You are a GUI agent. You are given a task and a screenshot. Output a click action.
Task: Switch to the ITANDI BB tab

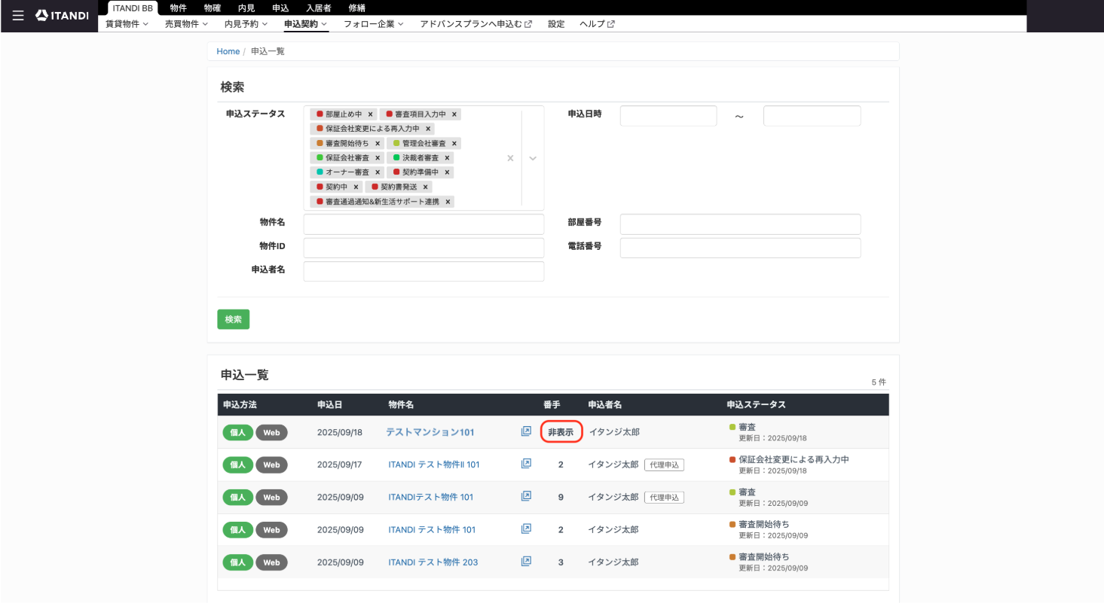coord(133,8)
